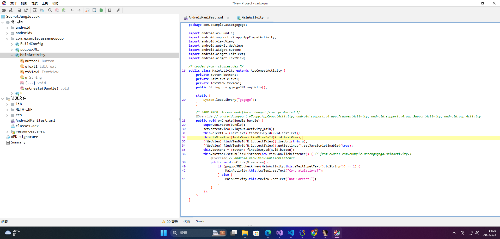Screen dimensions: 500x239
Task: Switch to 代码 view tab
Action: pos(187,221)
